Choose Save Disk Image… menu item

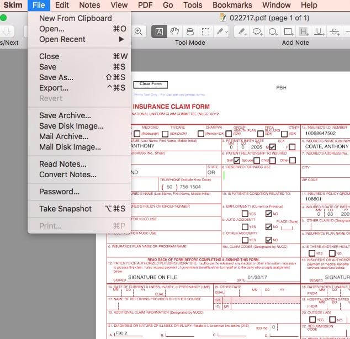pos(79,126)
